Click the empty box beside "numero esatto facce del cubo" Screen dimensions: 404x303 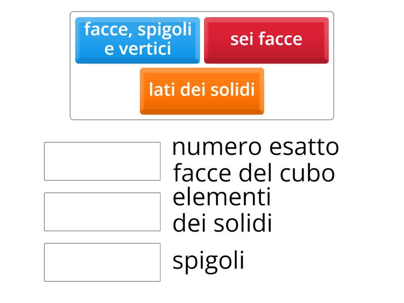point(102,160)
